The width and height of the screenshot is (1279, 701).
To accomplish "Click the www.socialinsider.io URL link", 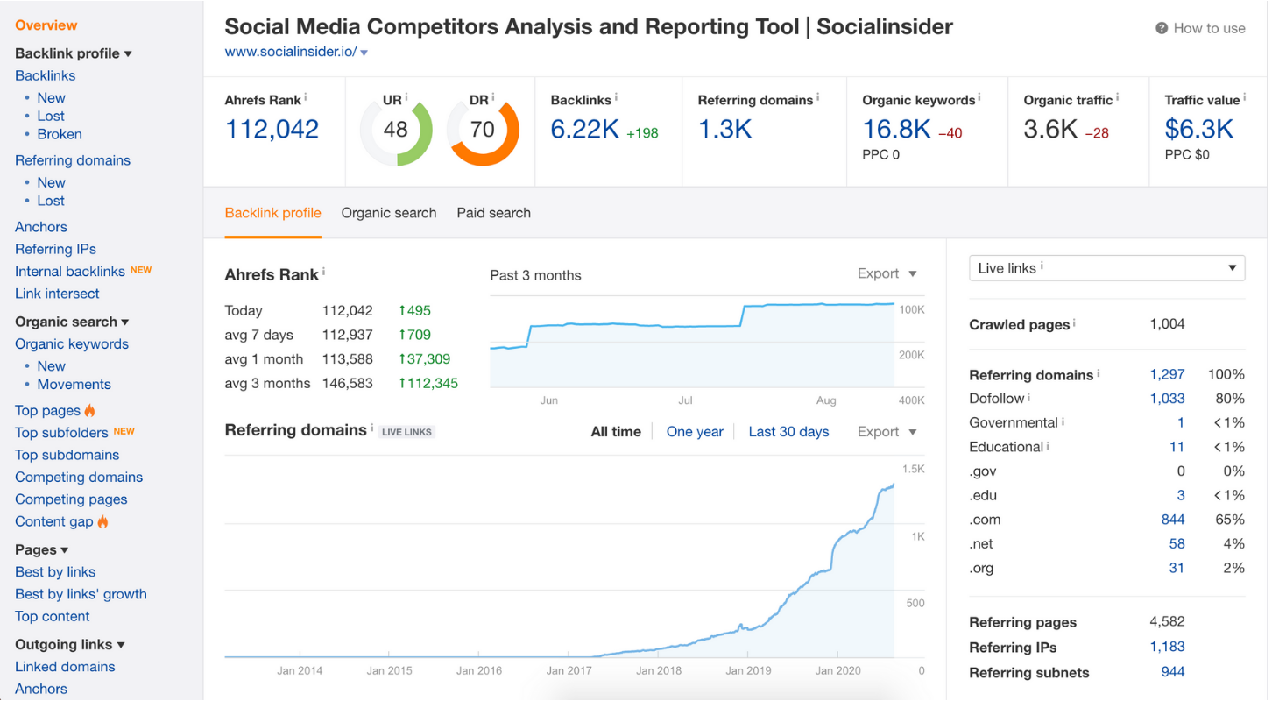I will pos(291,52).
